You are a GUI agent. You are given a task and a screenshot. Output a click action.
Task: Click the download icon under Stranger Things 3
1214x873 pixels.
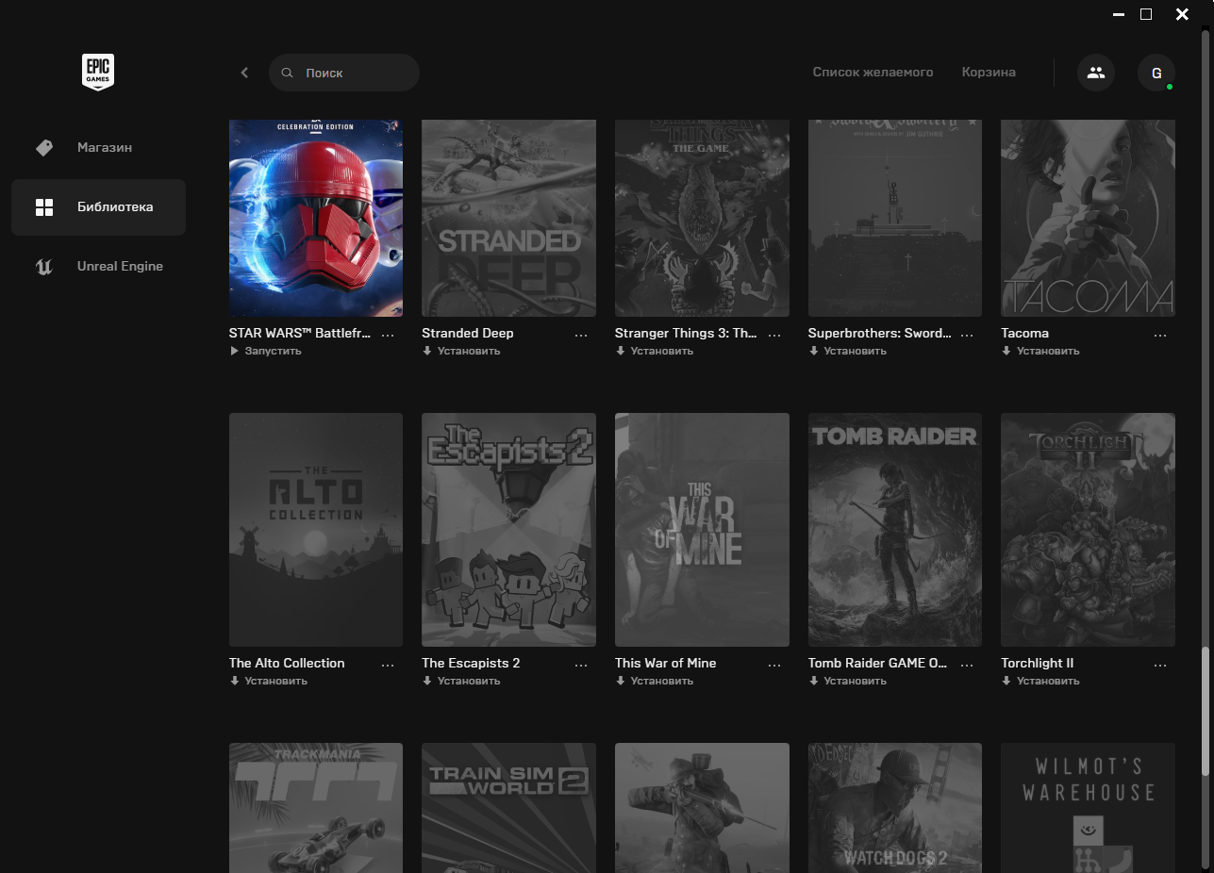pos(620,351)
